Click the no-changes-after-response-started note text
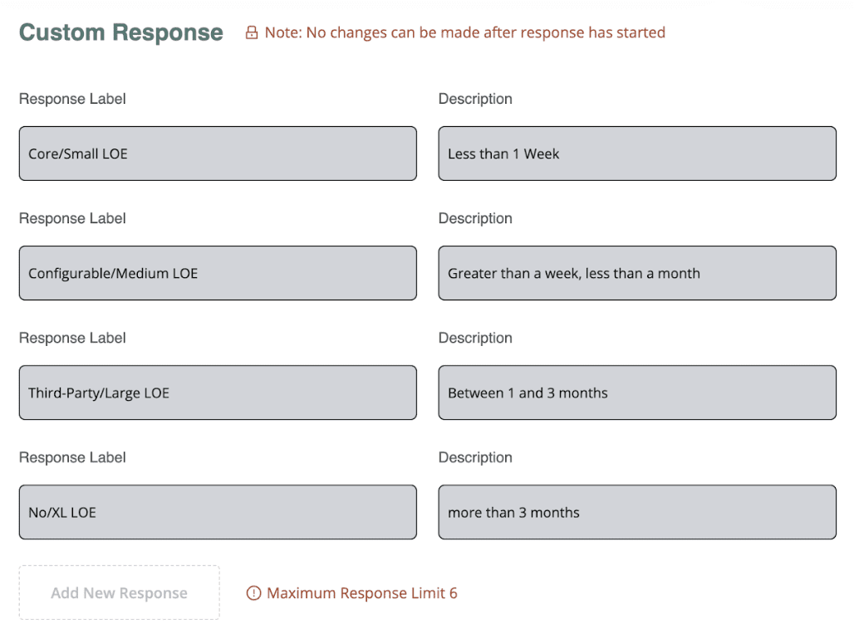Image resolution: width=854 pixels, height=634 pixels. [x=465, y=32]
